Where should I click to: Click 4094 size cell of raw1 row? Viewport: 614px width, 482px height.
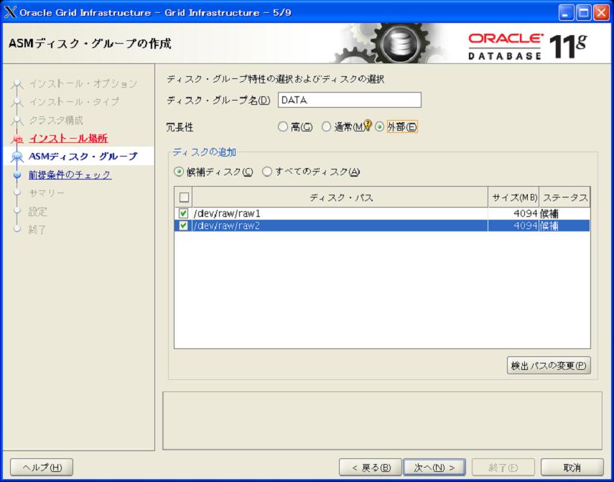click(x=513, y=213)
